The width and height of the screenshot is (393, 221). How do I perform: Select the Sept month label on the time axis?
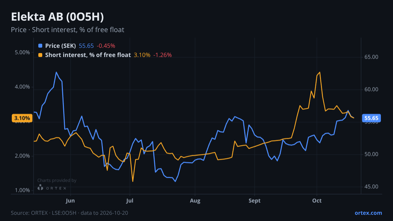[x=254, y=201]
